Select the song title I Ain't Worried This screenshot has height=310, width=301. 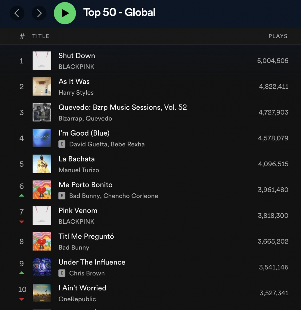82,288
